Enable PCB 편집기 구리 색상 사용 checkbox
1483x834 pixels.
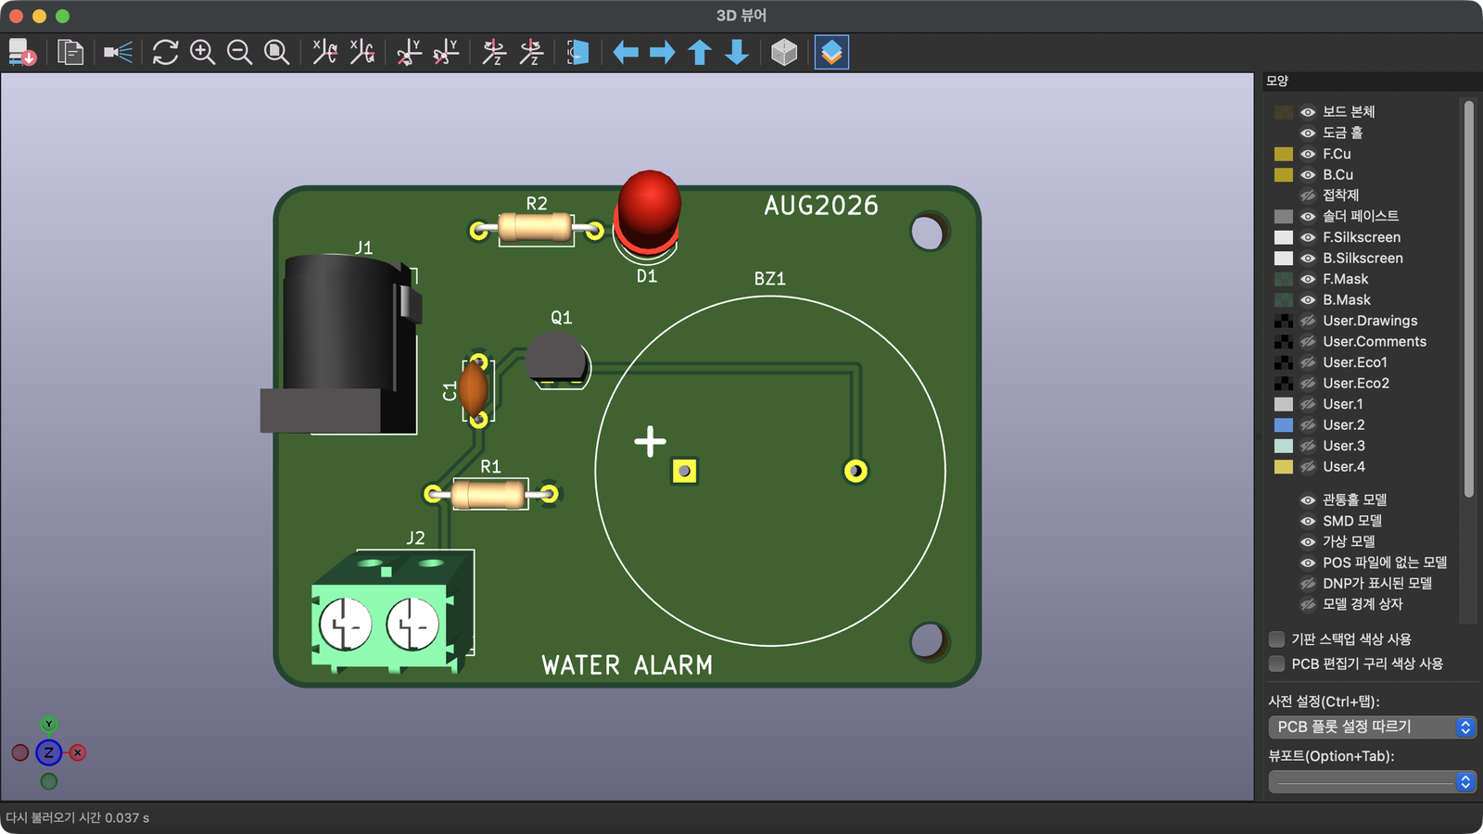(1276, 663)
